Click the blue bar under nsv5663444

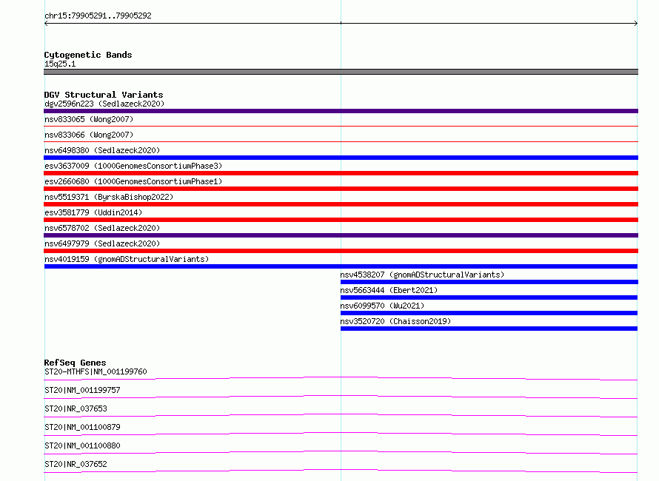click(x=489, y=297)
